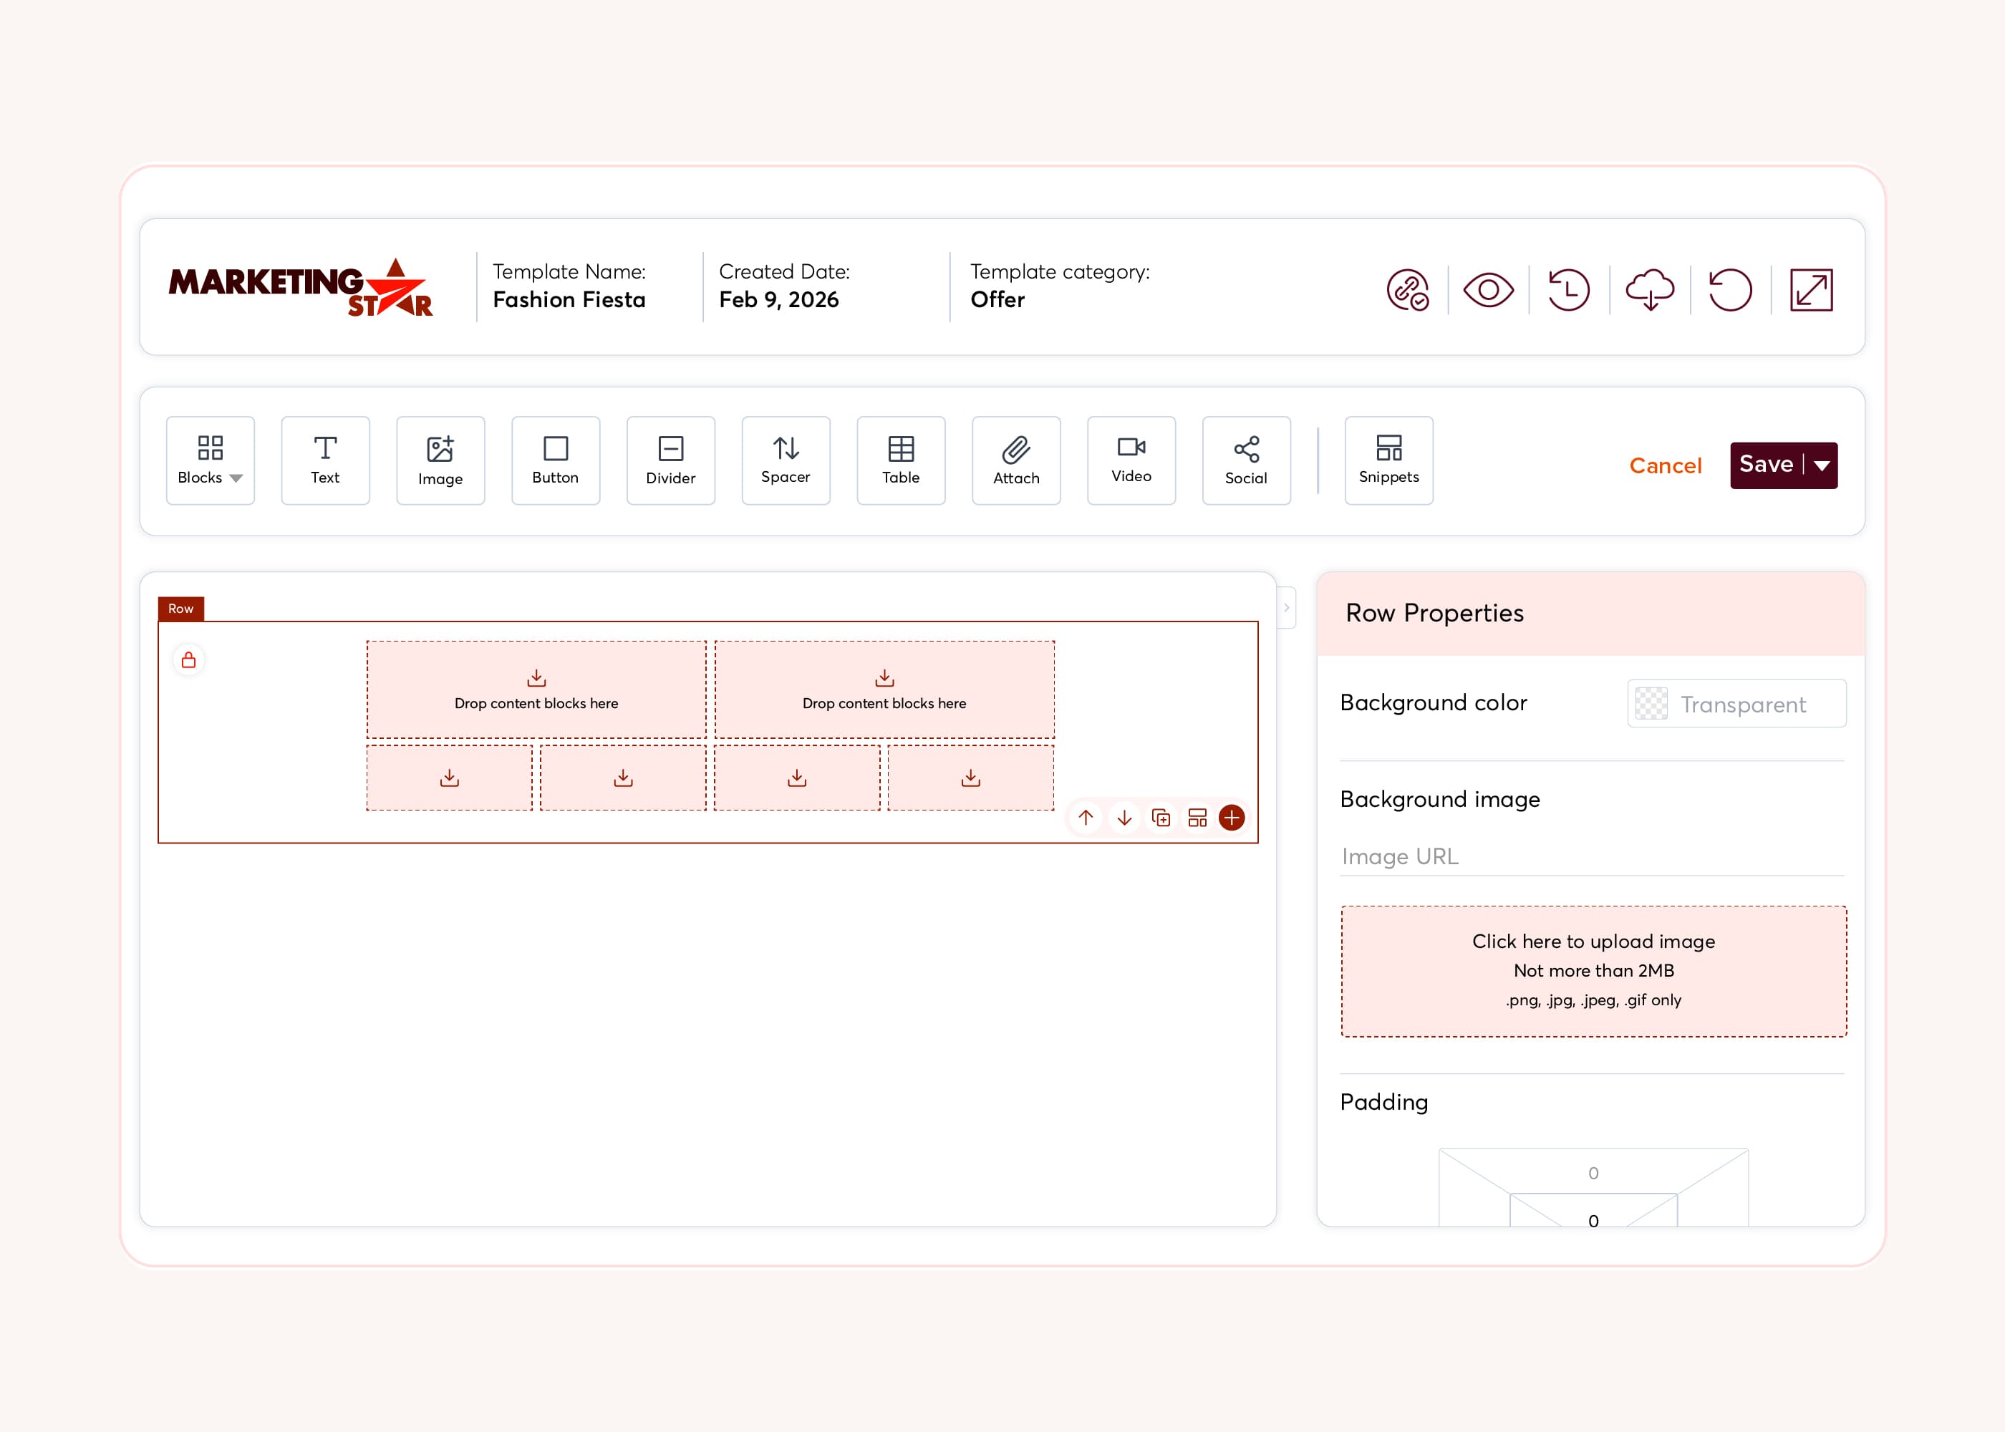Expand the Blocks dropdown arrow
Screen dimensions: 2005x1432
(x=236, y=479)
